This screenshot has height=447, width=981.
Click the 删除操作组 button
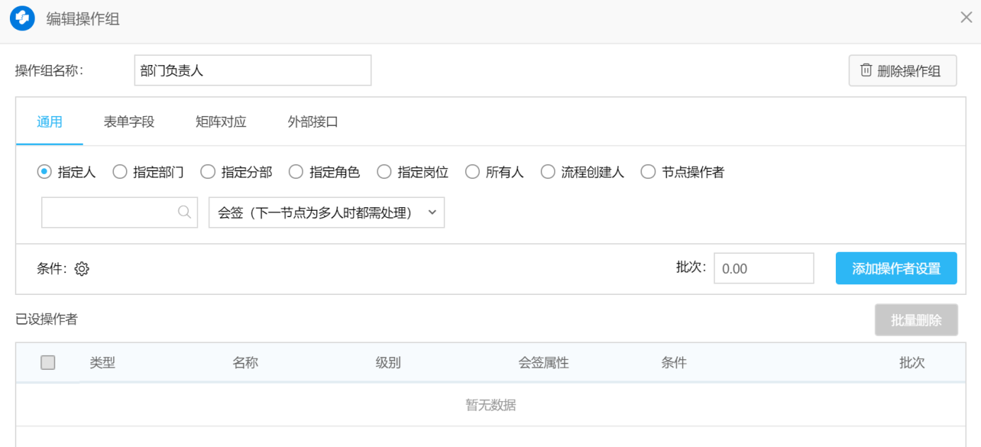902,71
